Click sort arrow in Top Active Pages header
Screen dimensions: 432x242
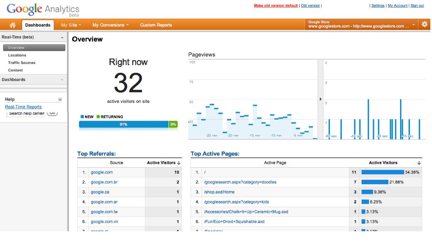coord(419,163)
